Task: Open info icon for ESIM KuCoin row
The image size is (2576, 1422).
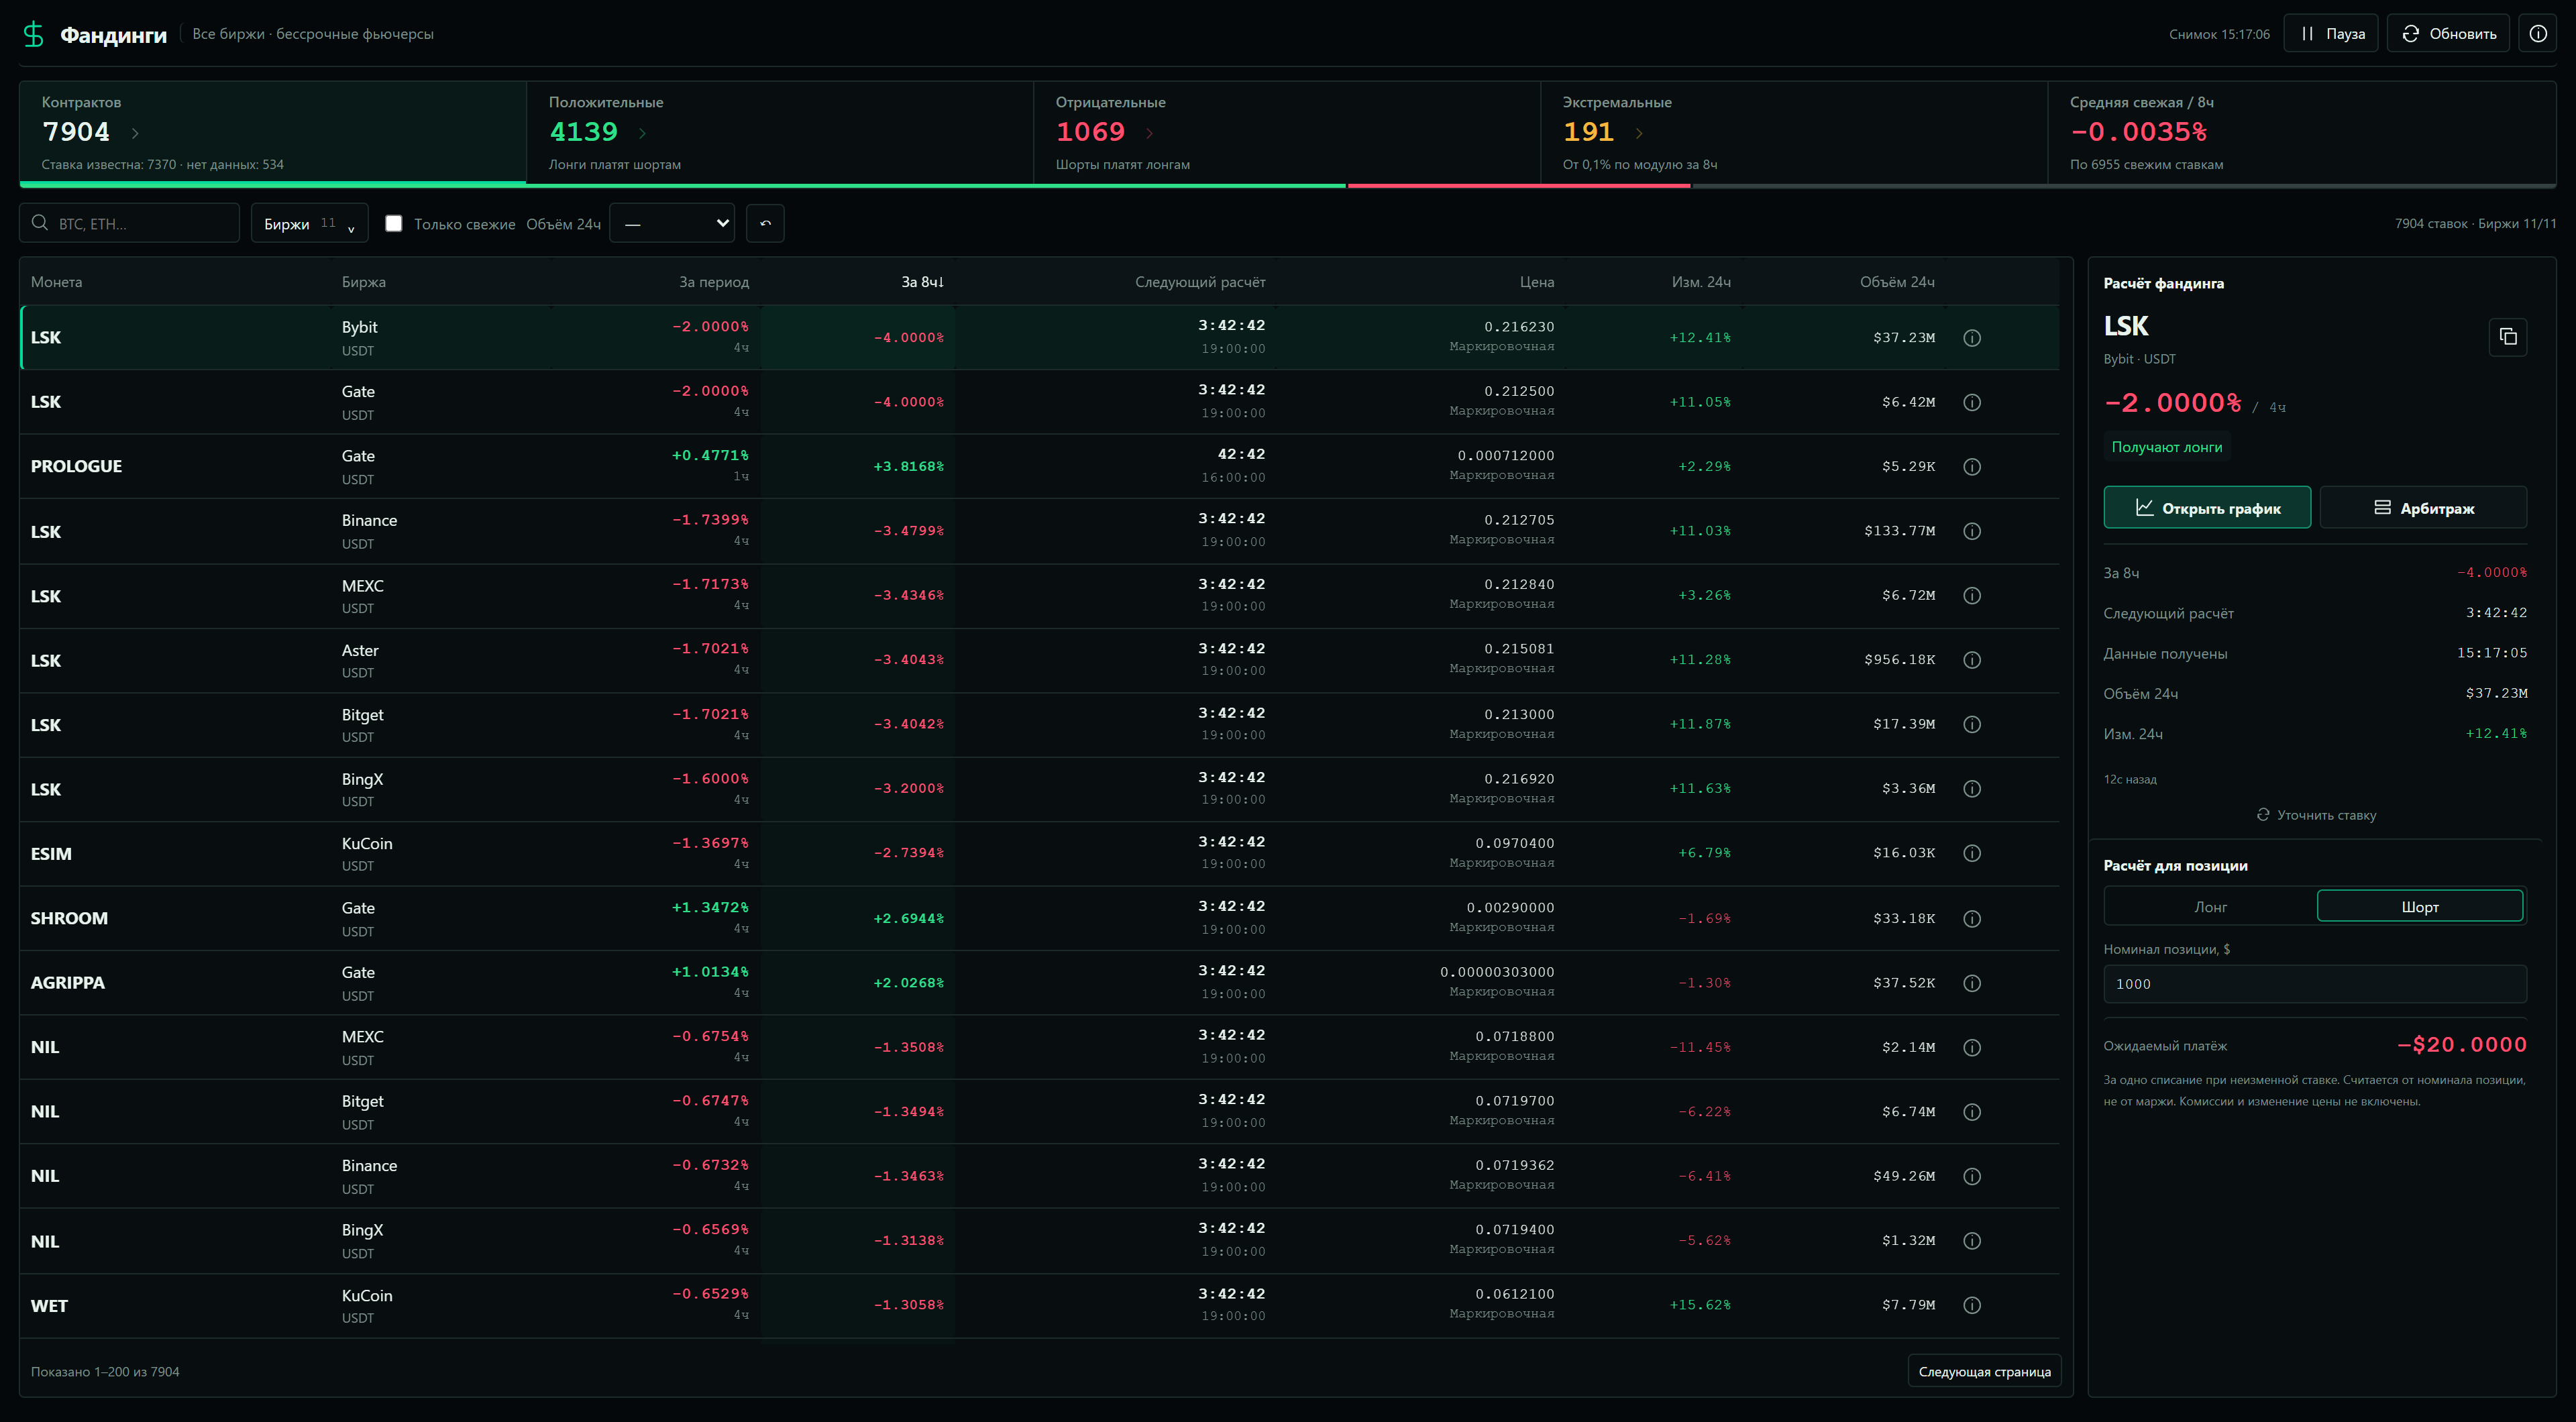Action: [x=1971, y=853]
